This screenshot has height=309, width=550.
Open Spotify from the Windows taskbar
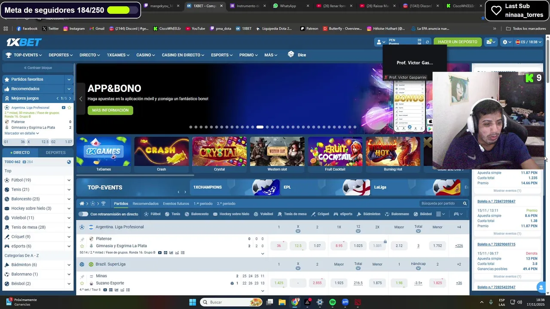tap(333, 302)
